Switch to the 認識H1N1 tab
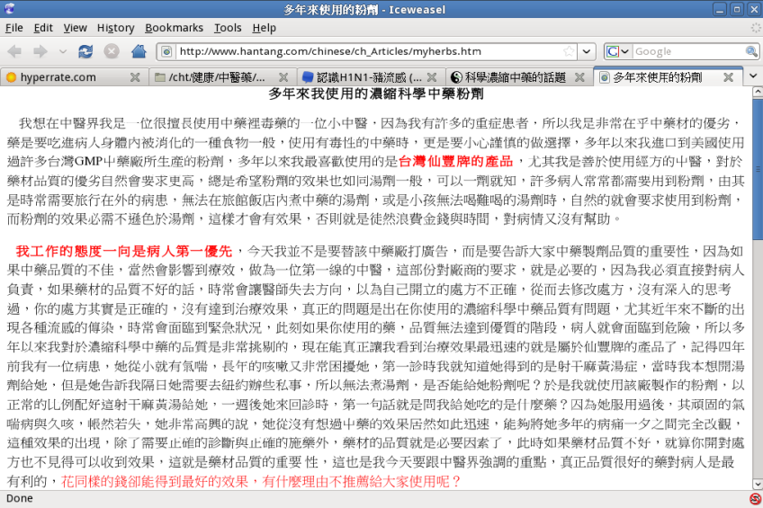Viewport: 763px width, 508px height. (x=362, y=77)
